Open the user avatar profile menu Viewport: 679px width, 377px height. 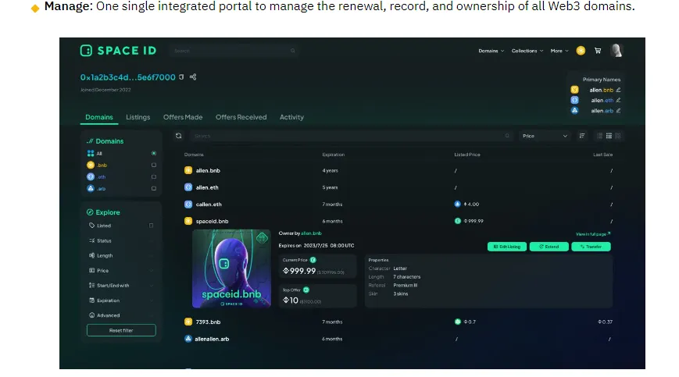[x=616, y=51]
